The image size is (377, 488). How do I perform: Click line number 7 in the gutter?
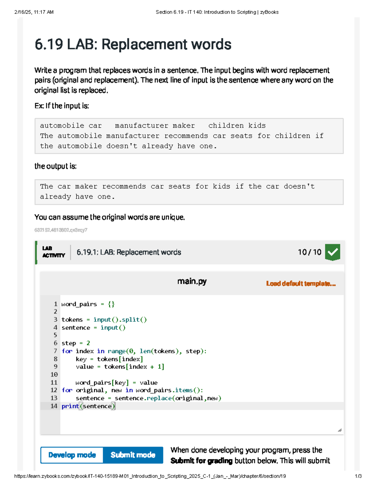(x=55, y=351)
